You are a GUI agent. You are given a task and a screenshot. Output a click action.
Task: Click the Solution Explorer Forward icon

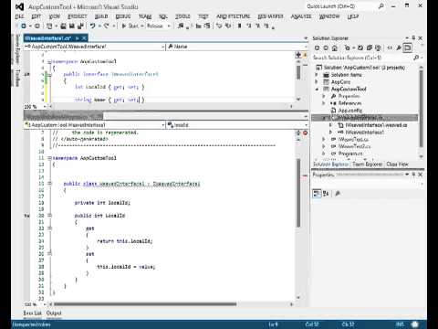point(326,48)
